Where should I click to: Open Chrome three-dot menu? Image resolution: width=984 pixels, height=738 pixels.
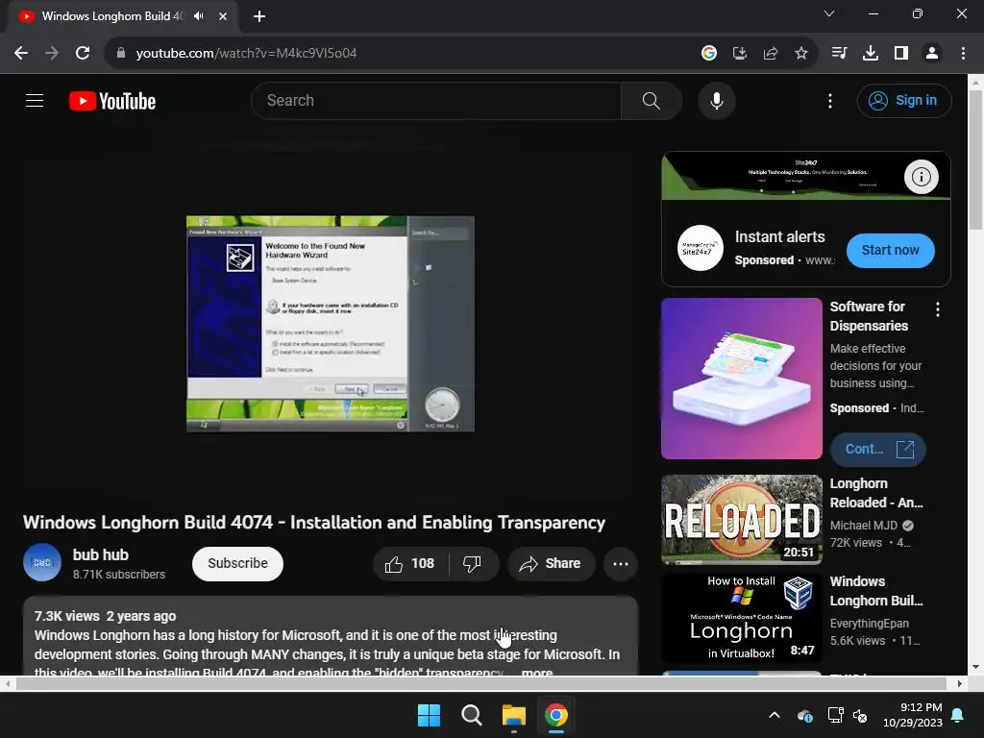pyautogui.click(x=963, y=54)
